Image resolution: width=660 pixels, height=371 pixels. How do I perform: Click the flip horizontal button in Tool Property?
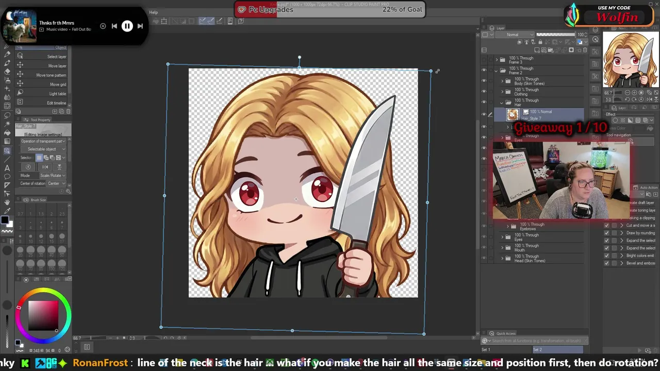point(45,167)
